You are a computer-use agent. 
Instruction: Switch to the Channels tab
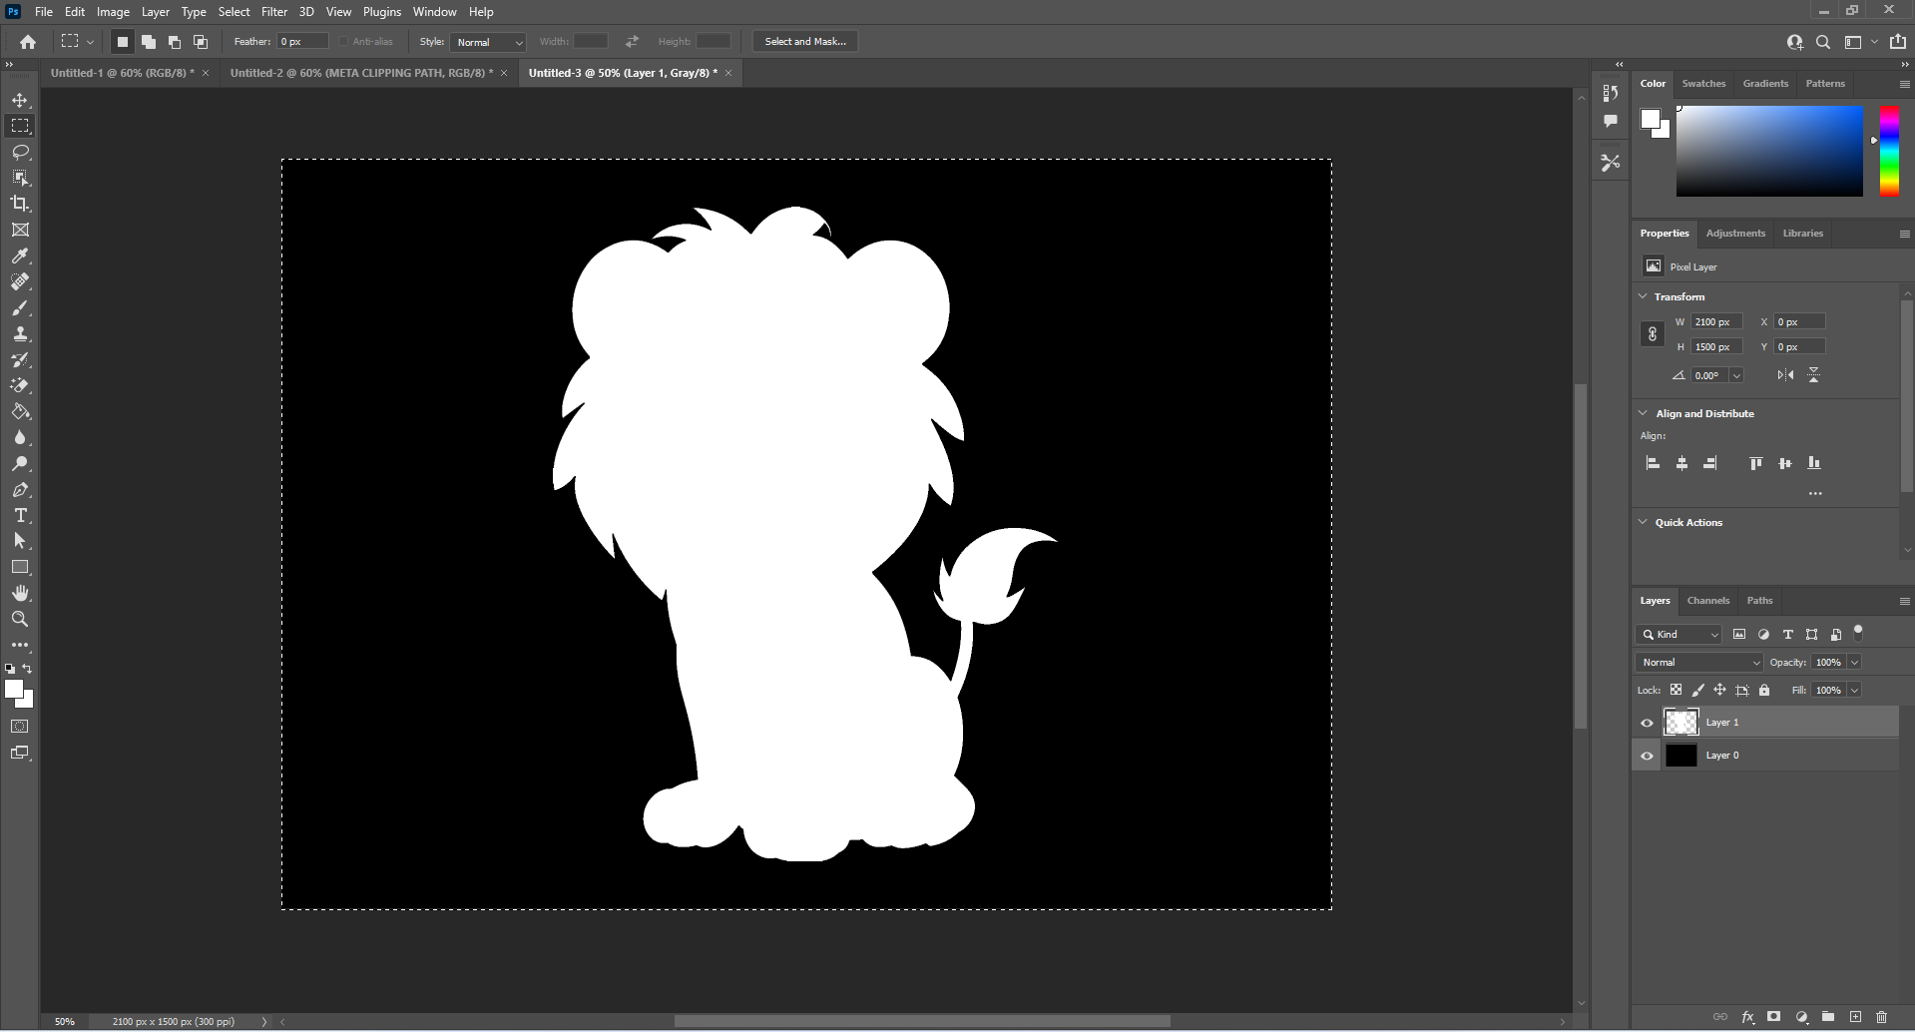(1707, 600)
